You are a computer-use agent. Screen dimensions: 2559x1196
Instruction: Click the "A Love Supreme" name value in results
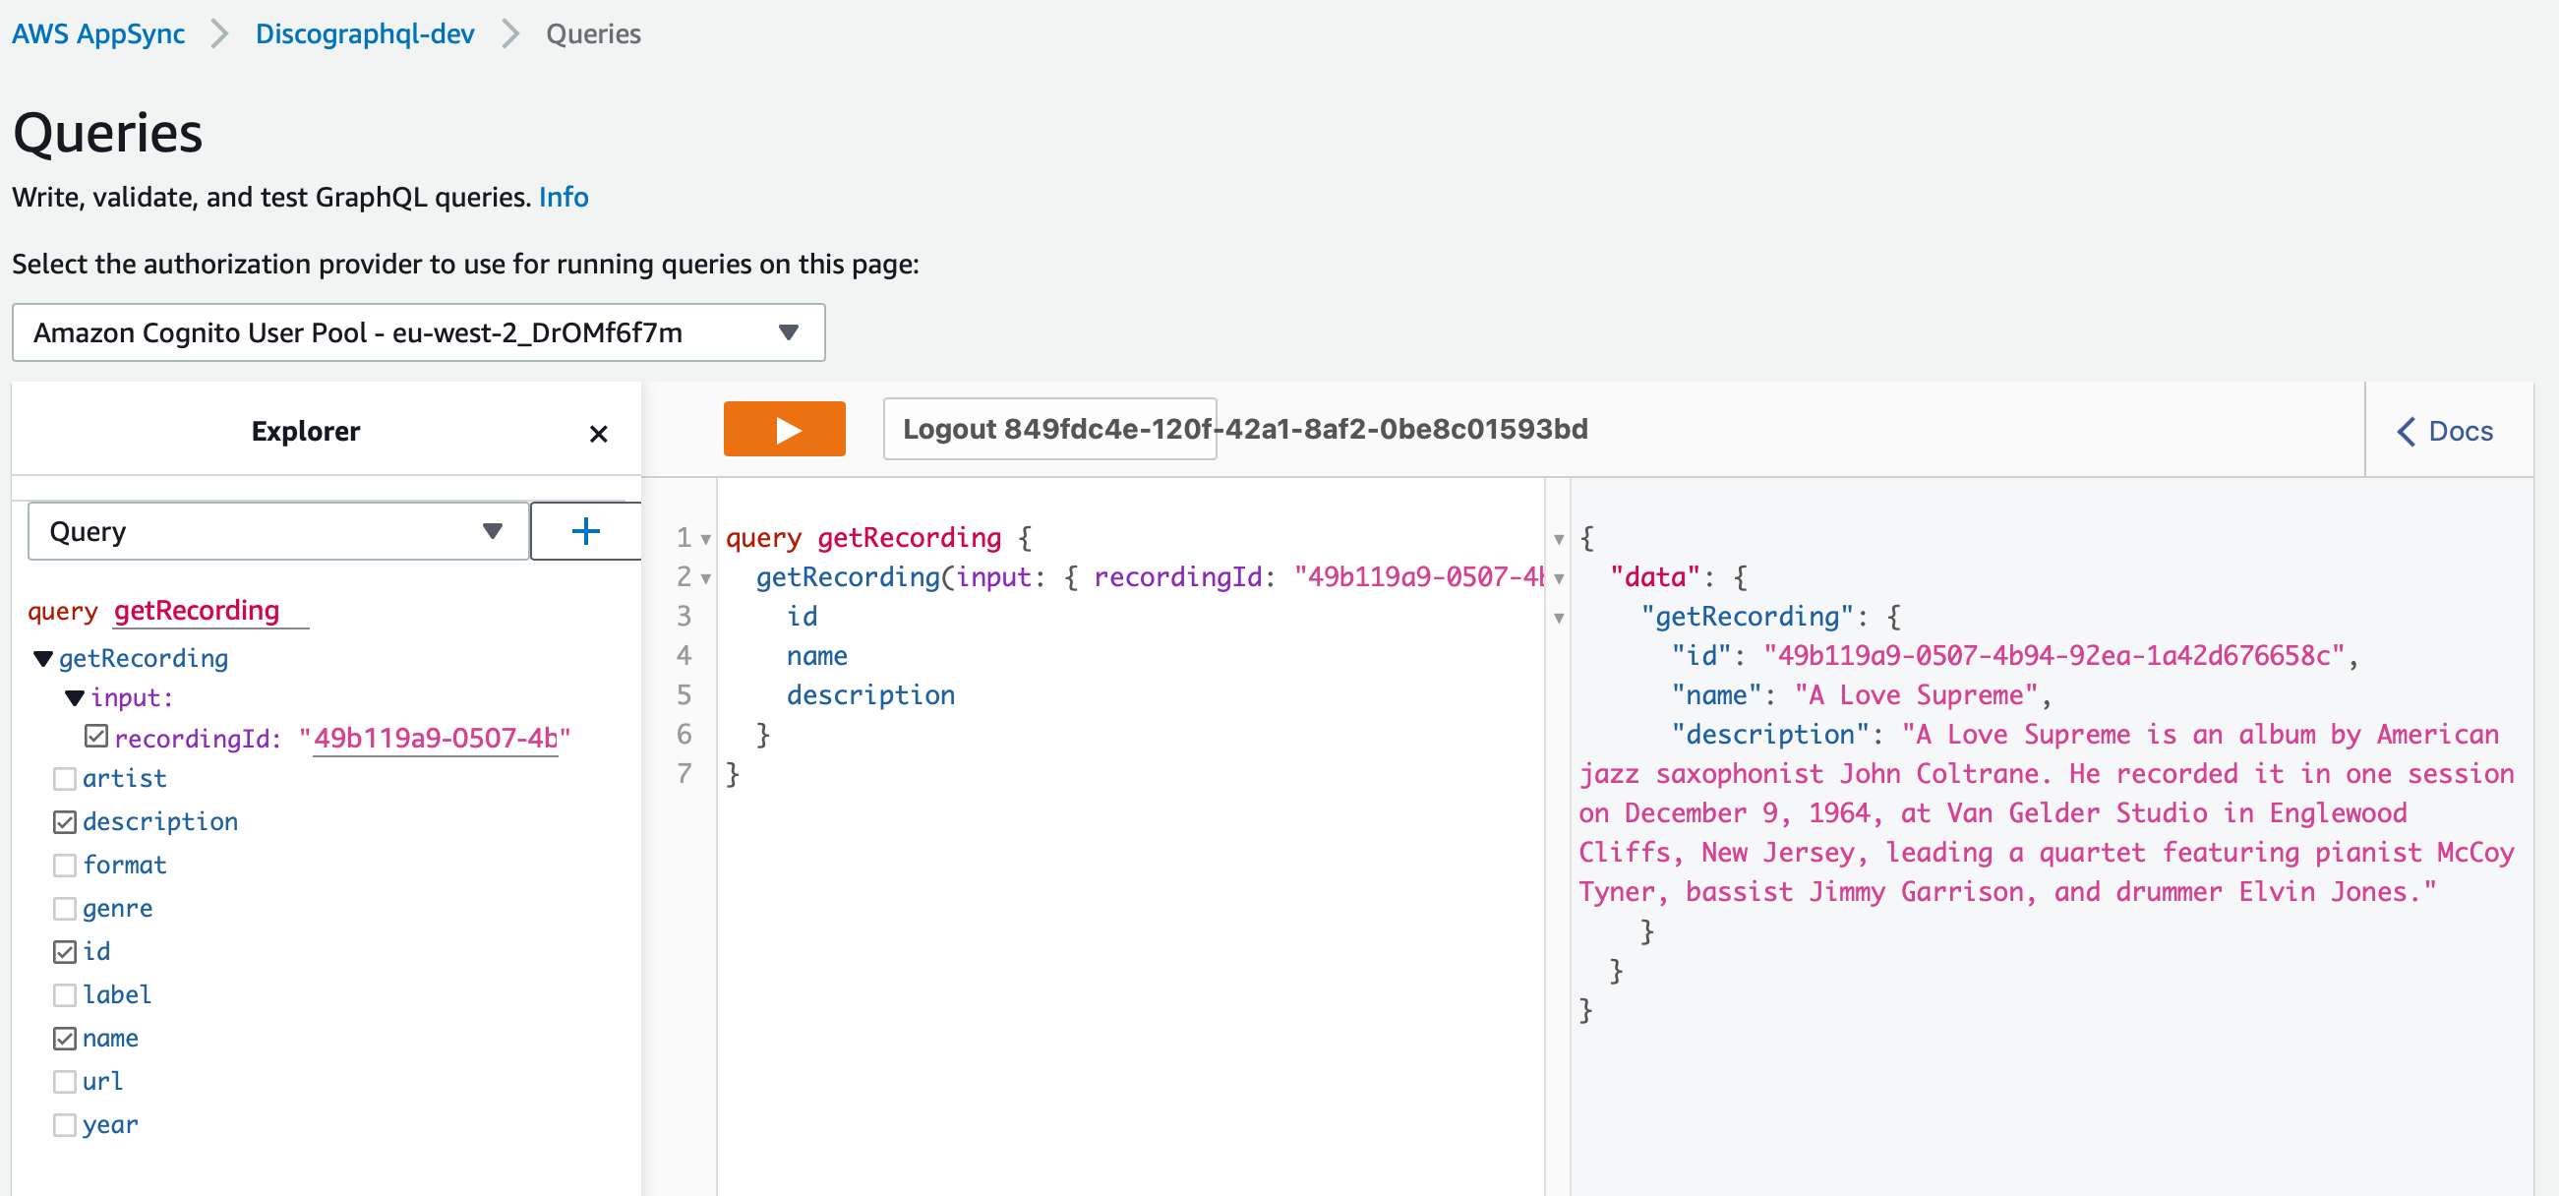point(1916,695)
